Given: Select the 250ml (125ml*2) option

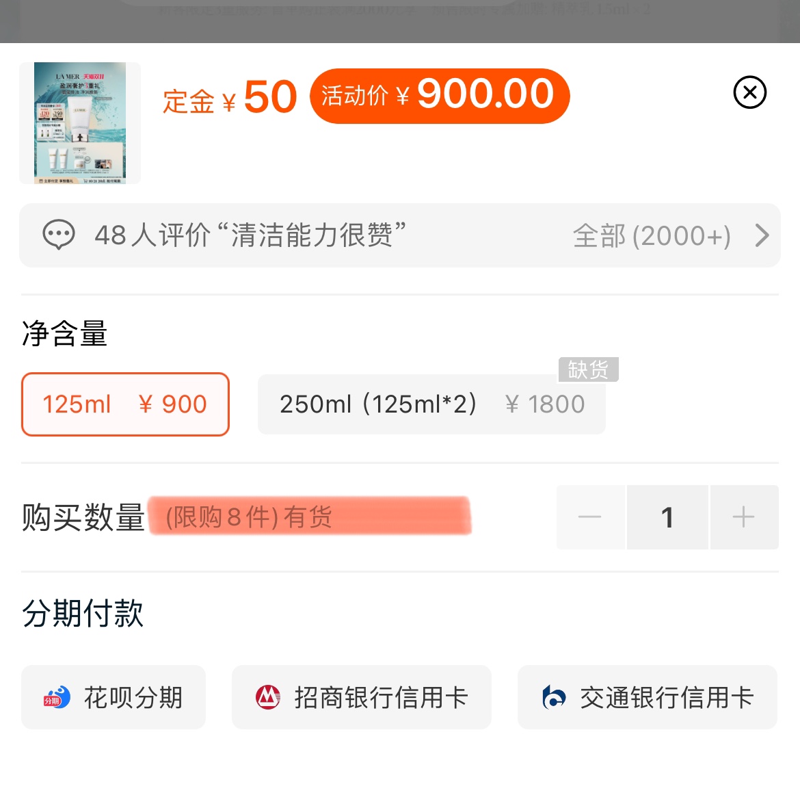Looking at the screenshot, I should (x=431, y=404).
